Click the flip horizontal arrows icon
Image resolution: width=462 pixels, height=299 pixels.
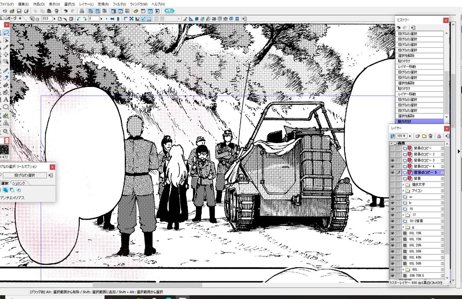pos(112,18)
